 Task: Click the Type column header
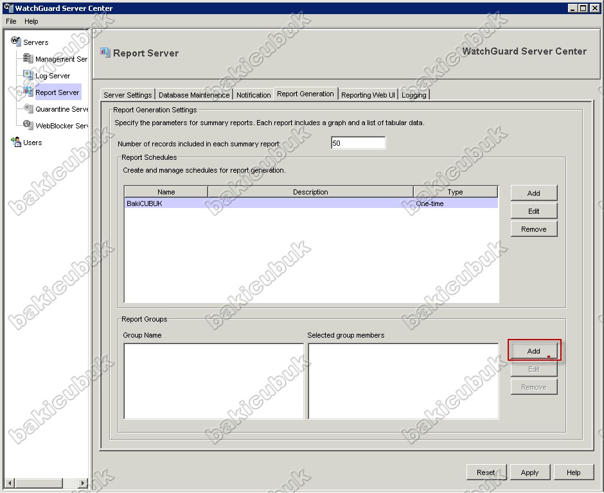[x=456, y=192]
